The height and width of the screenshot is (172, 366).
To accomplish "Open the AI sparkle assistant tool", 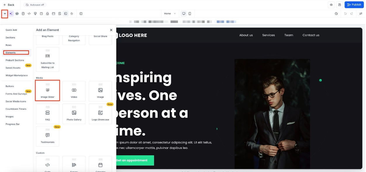I will (11, 14).
